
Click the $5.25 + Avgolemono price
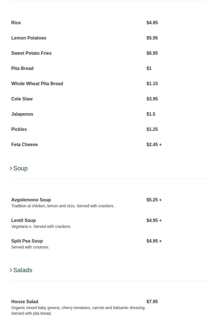pos(154,200)
